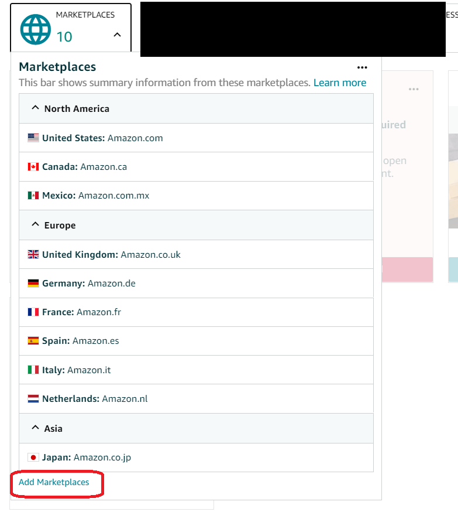Click the Spain flag icon

point(33,341)
